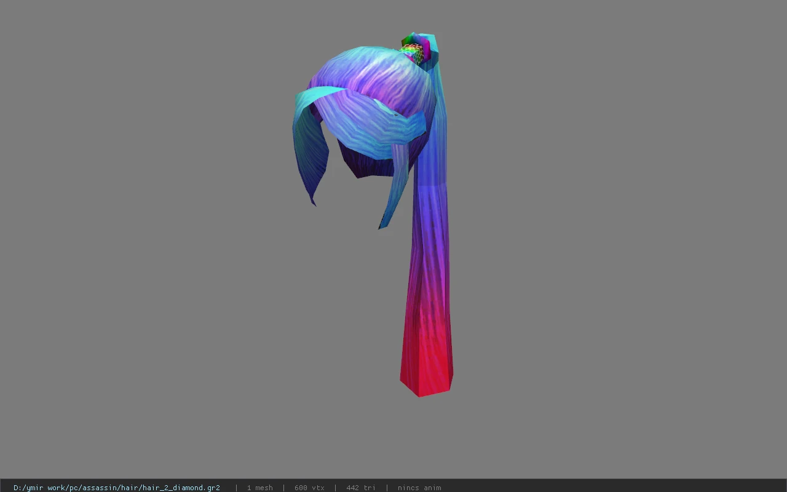Click the file path hair_2_diamond.gr2 in status bar
The width and height of the screenshot is (787, 492).
117,488
